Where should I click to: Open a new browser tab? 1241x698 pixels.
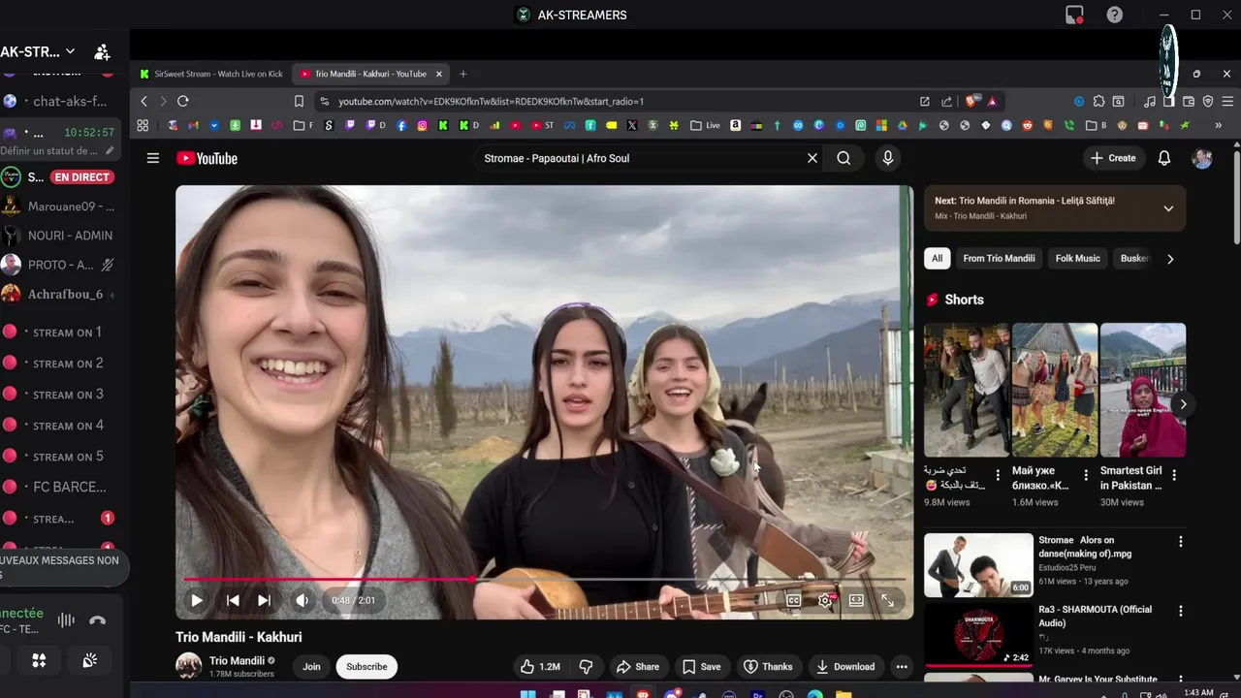pyautogui.click(x=462, y=74)
